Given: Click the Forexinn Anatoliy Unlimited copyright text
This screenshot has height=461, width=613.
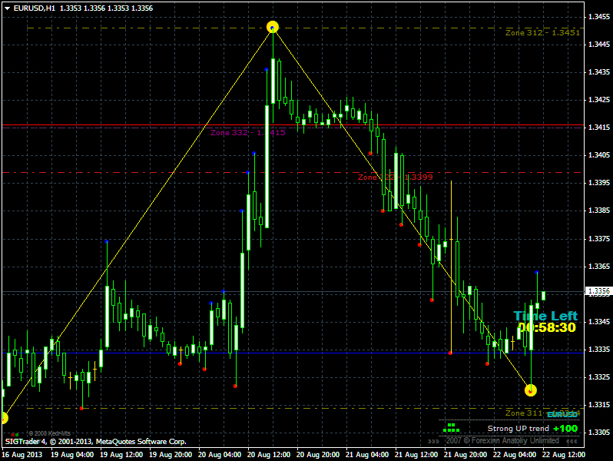Looking at the screenshot, I should click(x=502, y=441).
